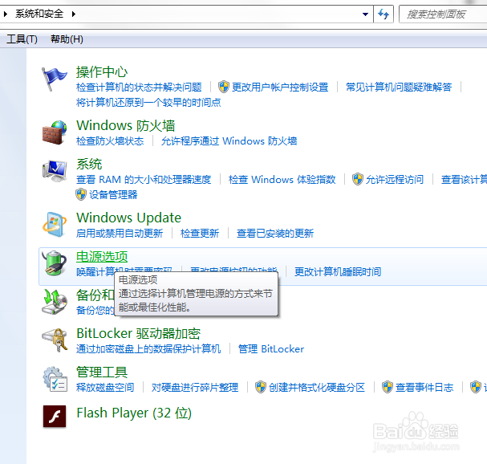This screenshot has height=464, width=487.
Task: Click 启用或禁用自动更新 link
Action: coord(120,233)
